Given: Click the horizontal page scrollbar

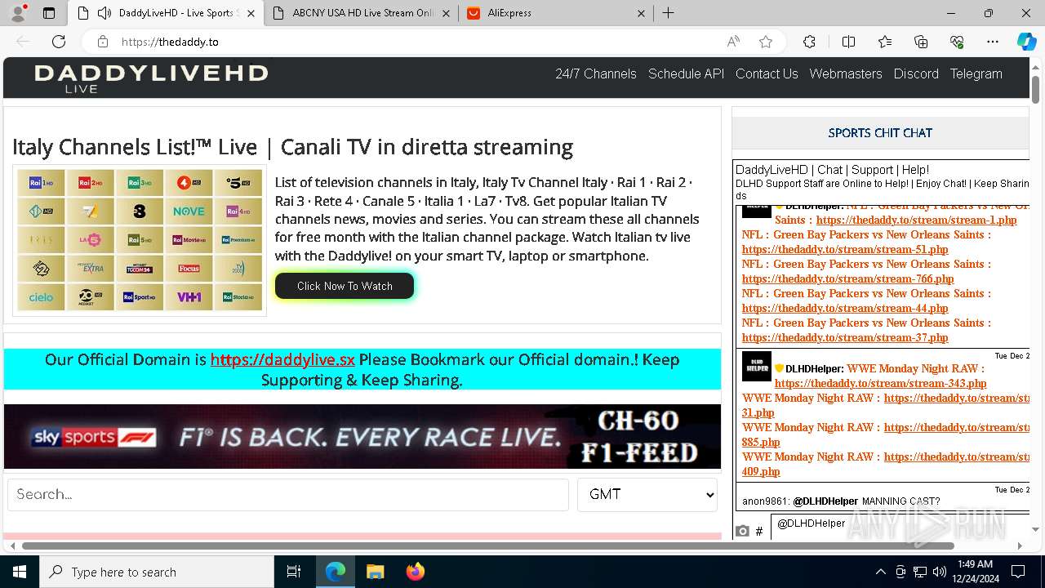Looking at the screenshot, I should tap(488, 546).
